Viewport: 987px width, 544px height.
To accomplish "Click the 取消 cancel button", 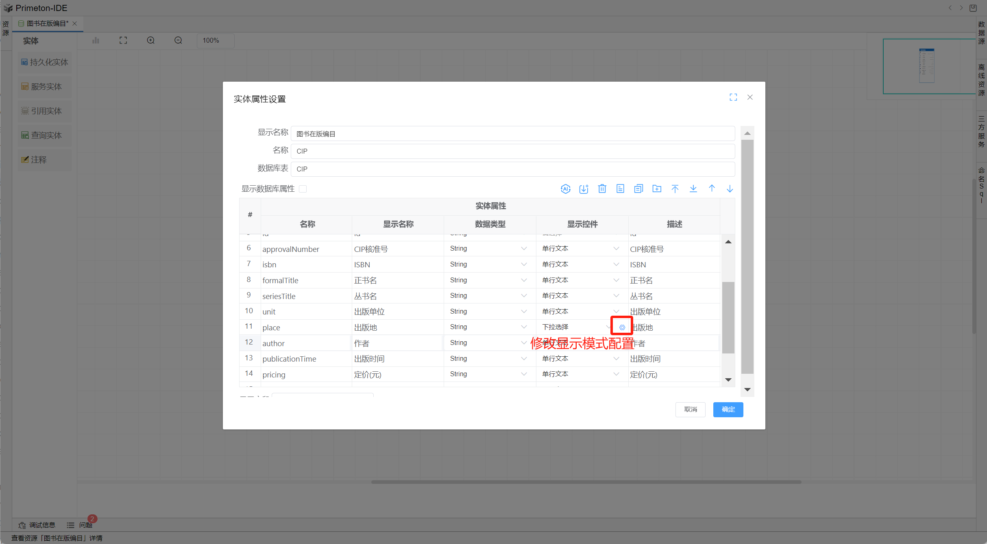I will click(x=690, y=409).
